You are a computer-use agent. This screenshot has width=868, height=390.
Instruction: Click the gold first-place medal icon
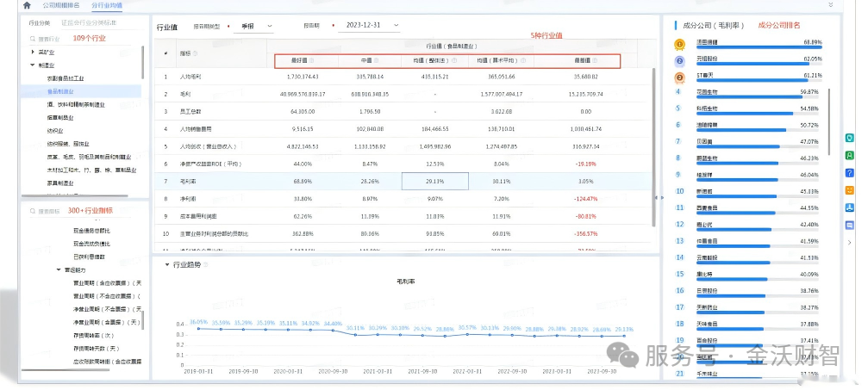pos(679,44)
